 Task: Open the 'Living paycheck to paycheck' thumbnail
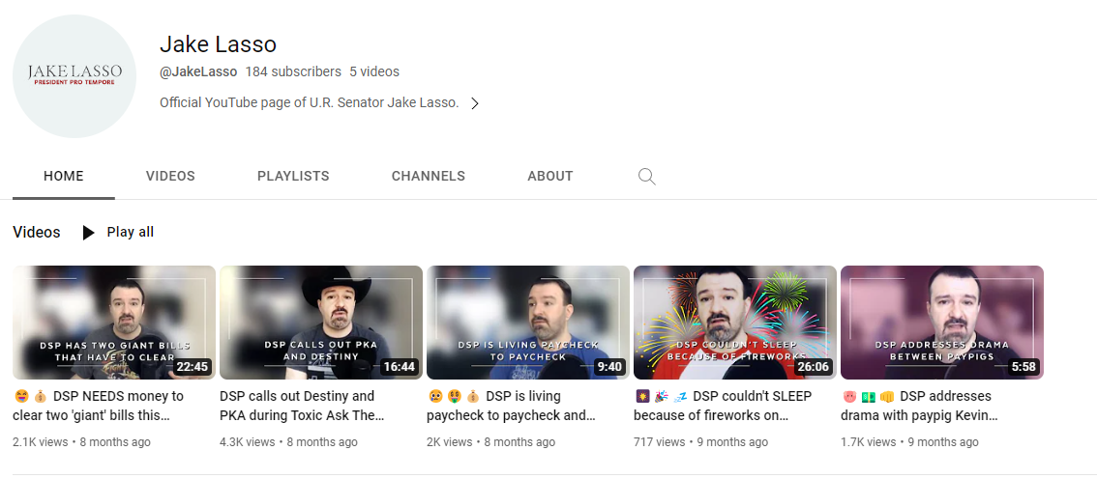[x=528, y=323]
